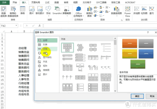This screenshot has height=109, width=157.
Task: Insert a Win/Loss sparkline (盈亏)
Action: (x=152, y=10)
